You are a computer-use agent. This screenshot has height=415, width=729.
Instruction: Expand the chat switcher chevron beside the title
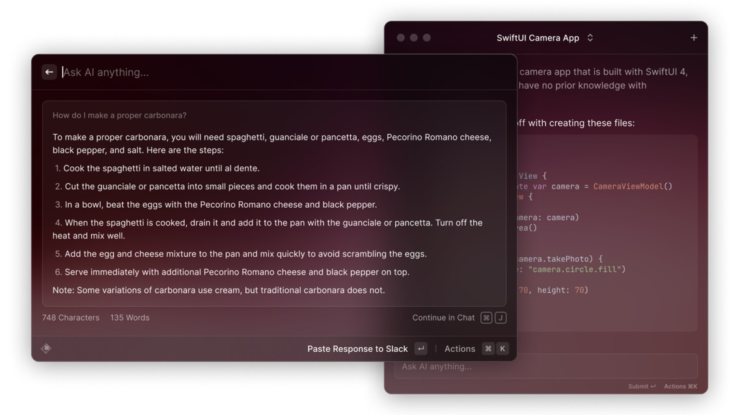click(590, 38)
